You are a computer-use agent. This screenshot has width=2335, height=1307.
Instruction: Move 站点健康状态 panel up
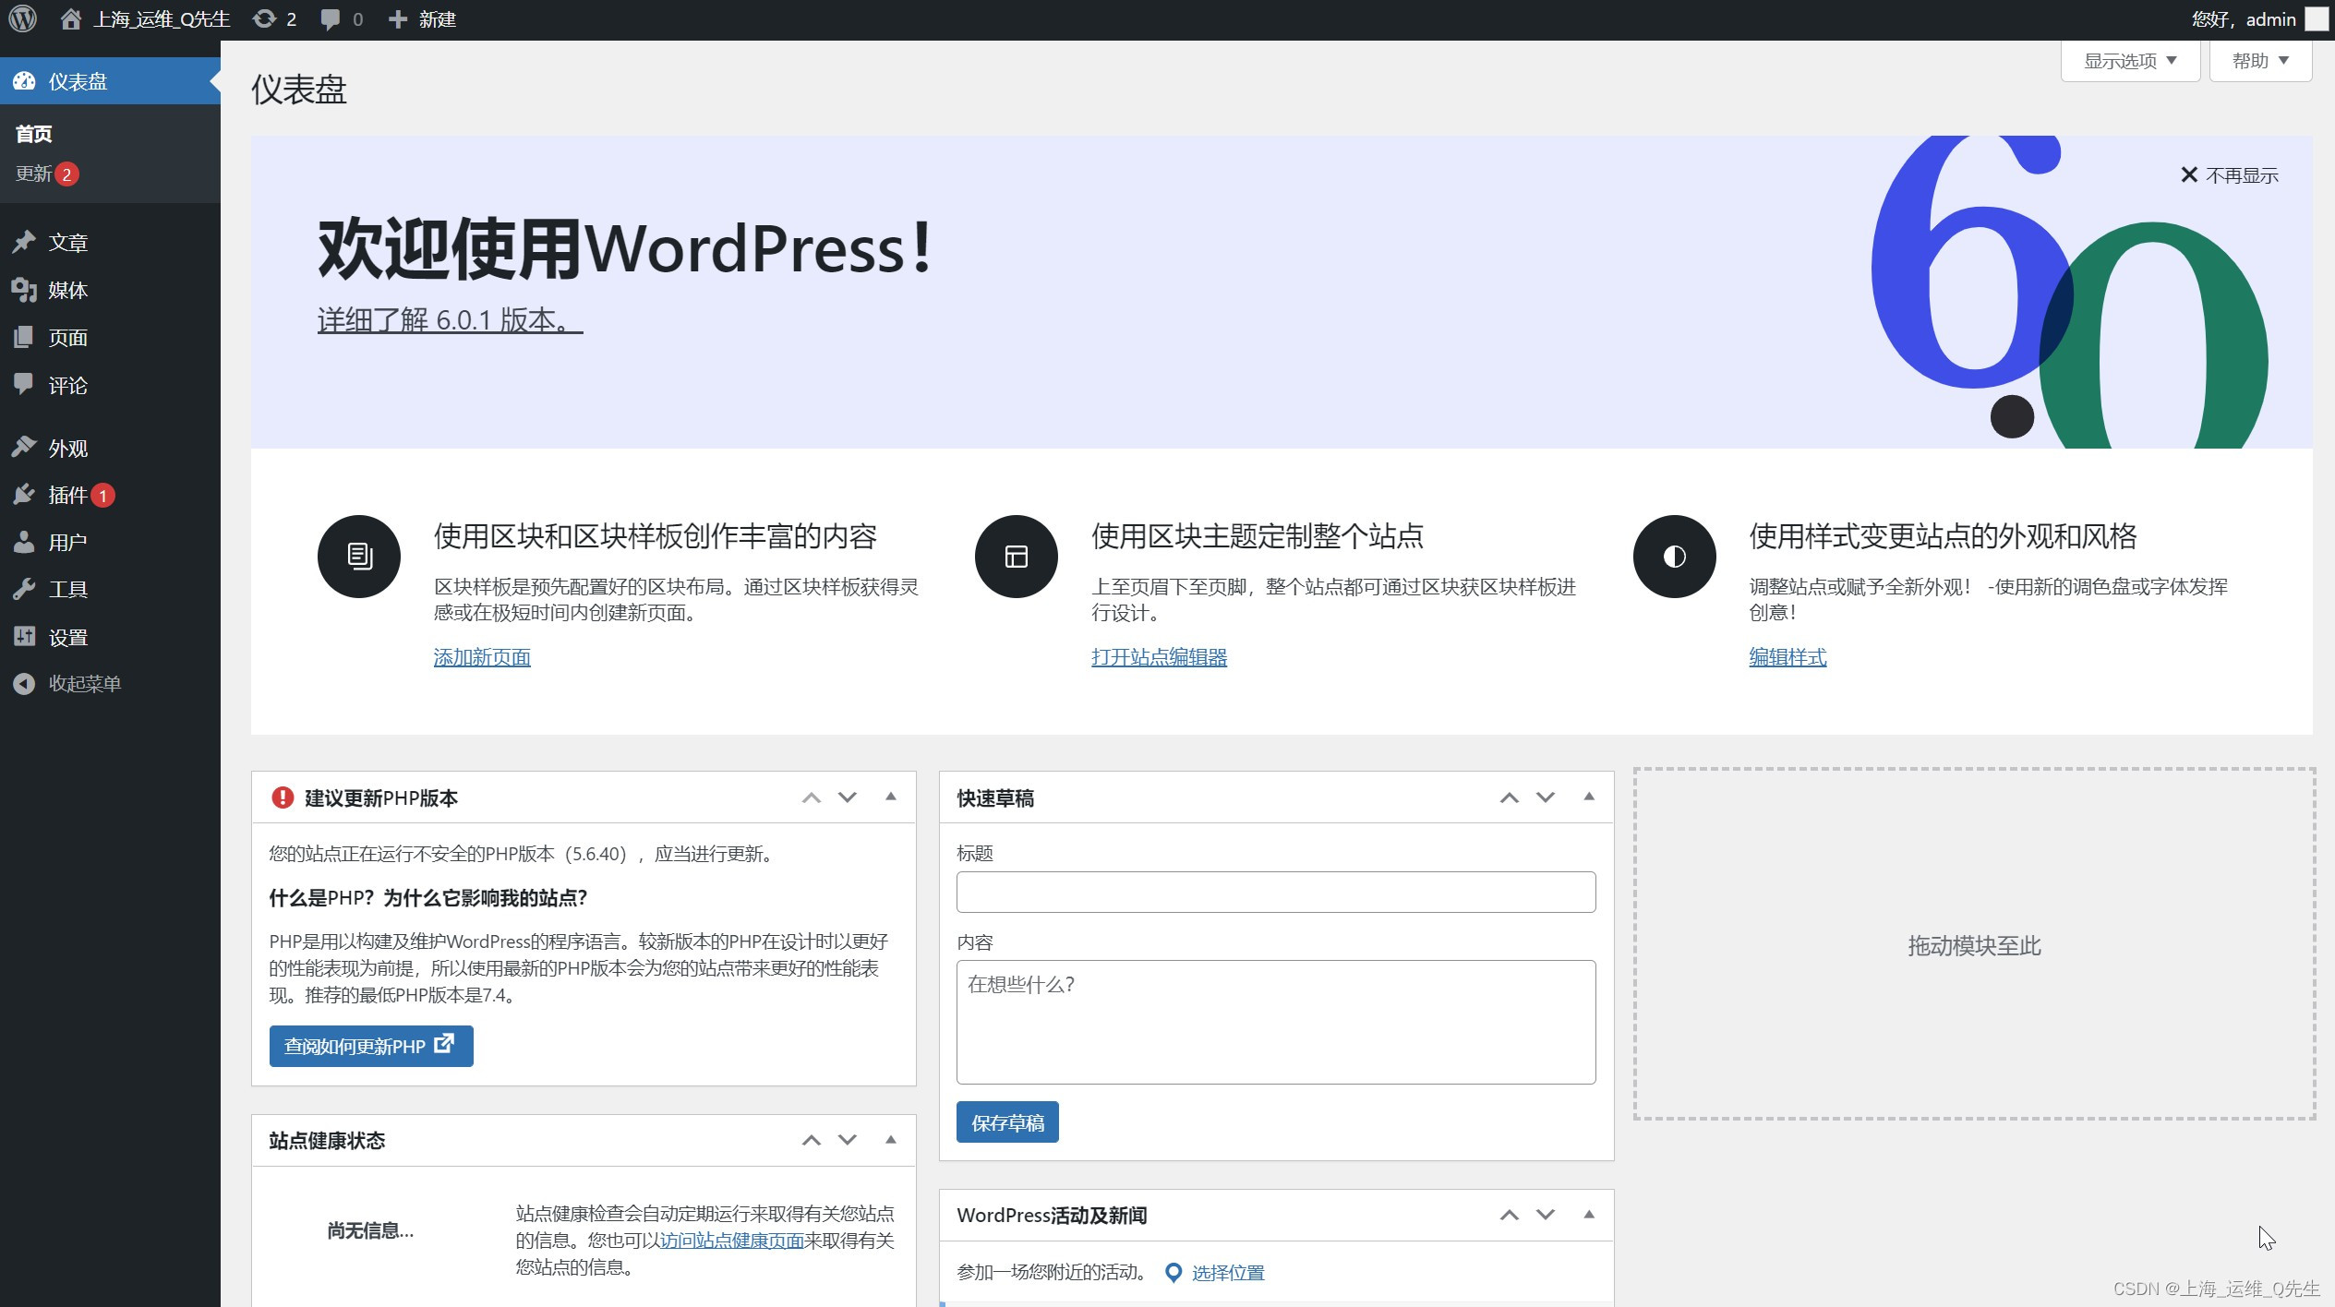[x=812, y=1141]
